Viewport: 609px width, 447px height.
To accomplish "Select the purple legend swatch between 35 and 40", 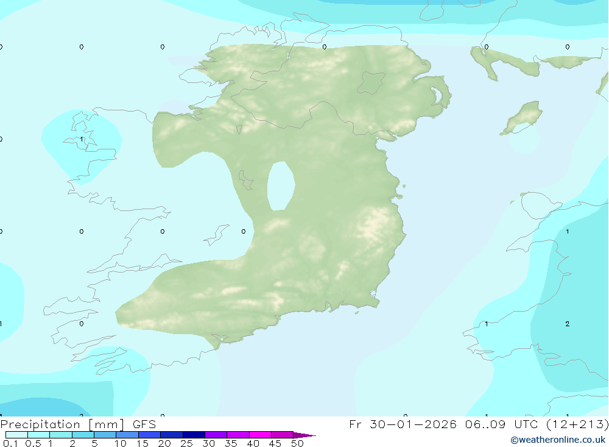I will pos(238,435).
